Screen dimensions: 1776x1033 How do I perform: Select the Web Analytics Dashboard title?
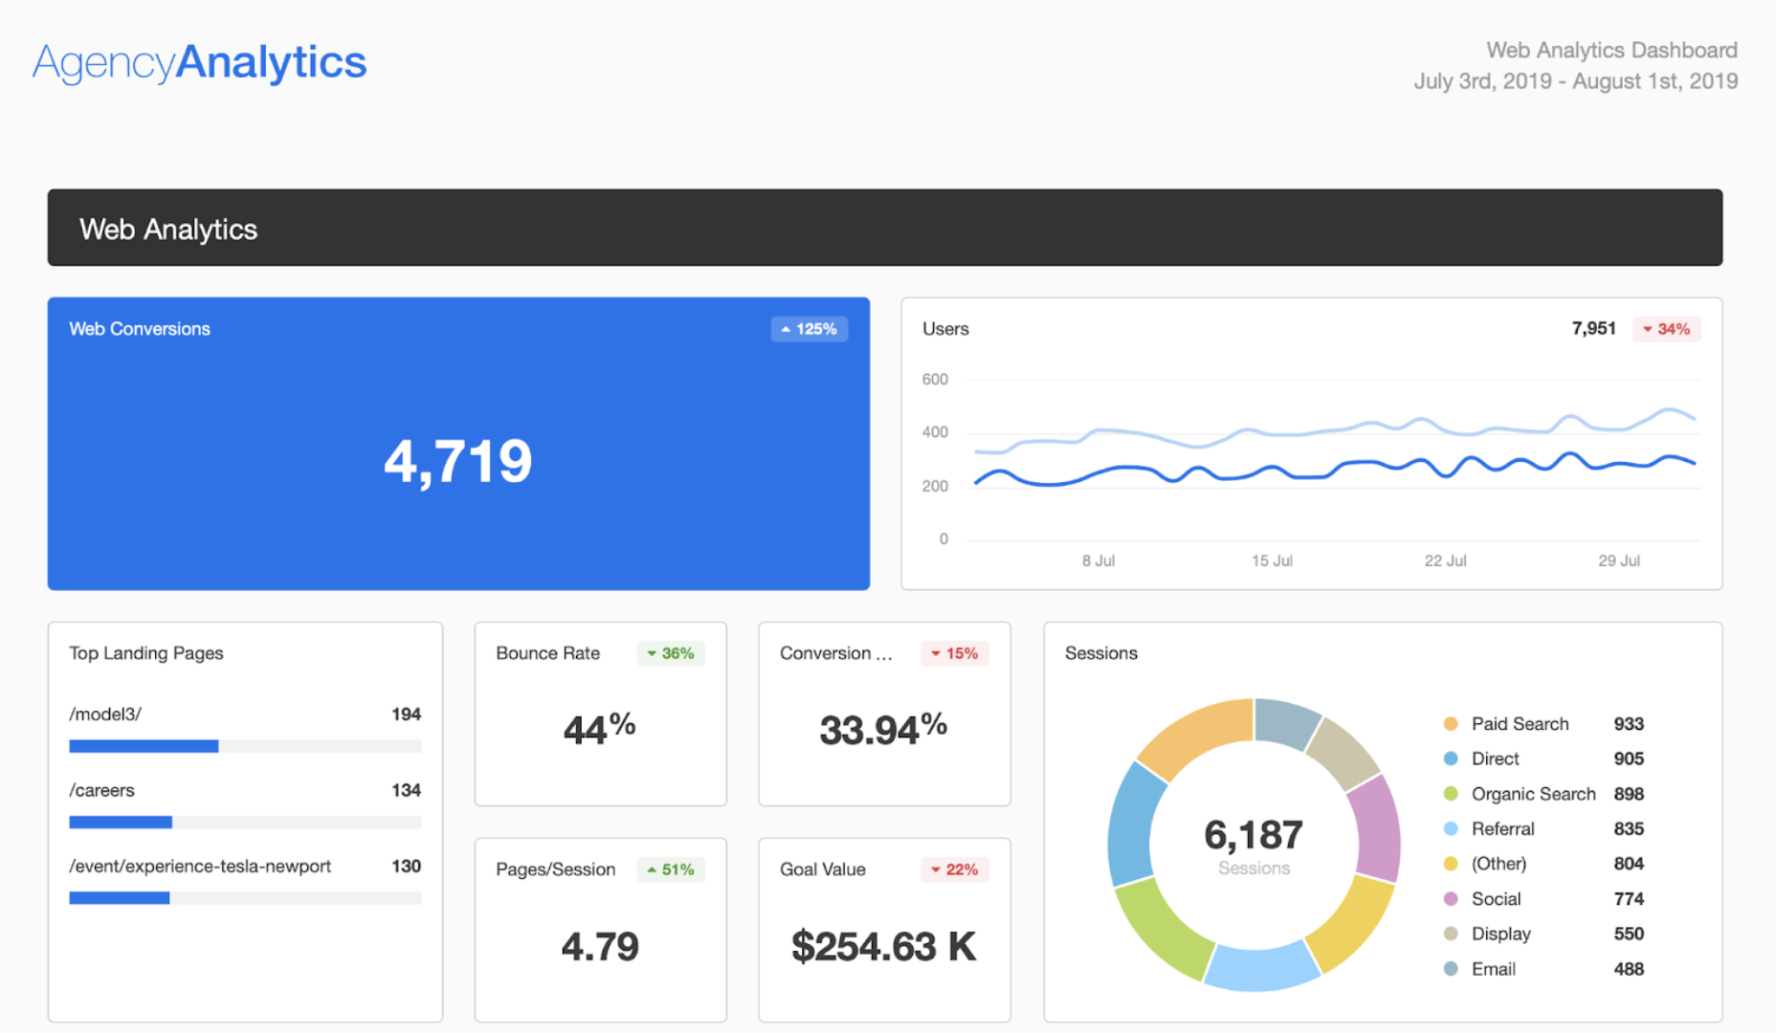tap(1611, 49)
